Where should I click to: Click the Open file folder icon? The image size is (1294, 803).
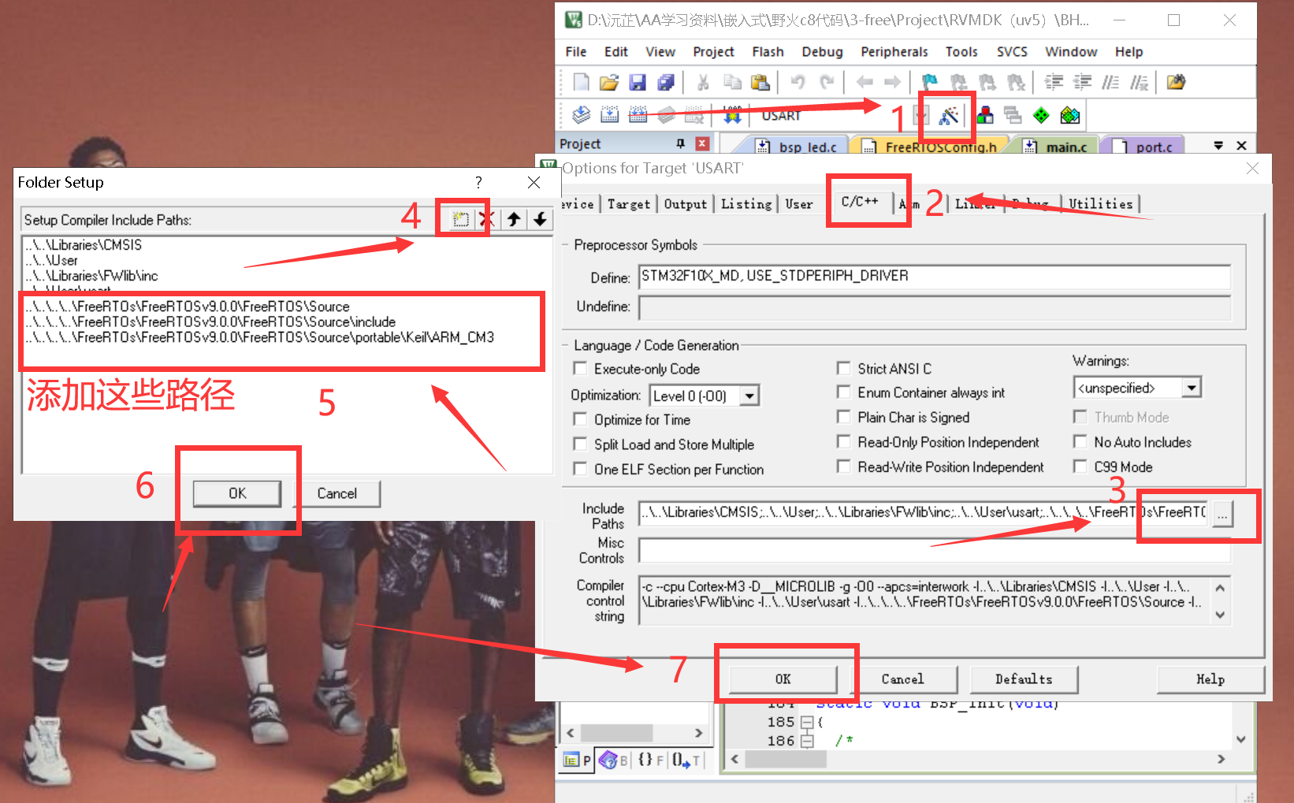pos(608,82)
